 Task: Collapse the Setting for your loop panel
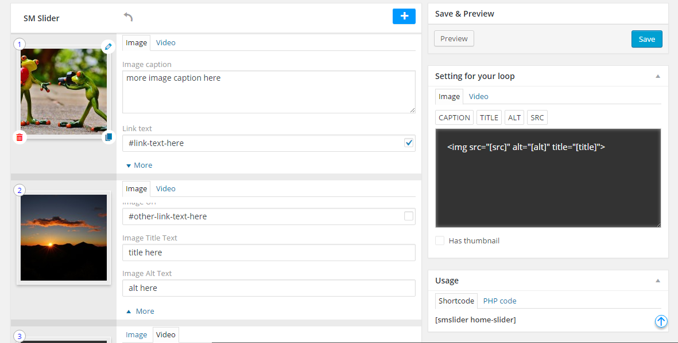click(658, 76)
